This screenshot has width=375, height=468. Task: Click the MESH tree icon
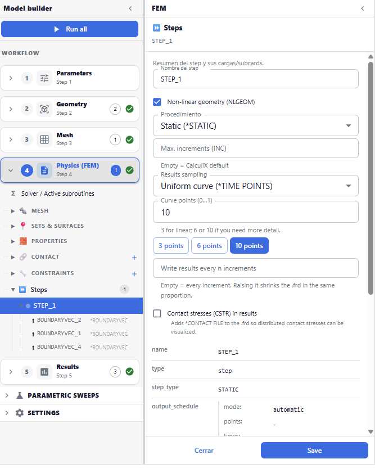[23, 211]
